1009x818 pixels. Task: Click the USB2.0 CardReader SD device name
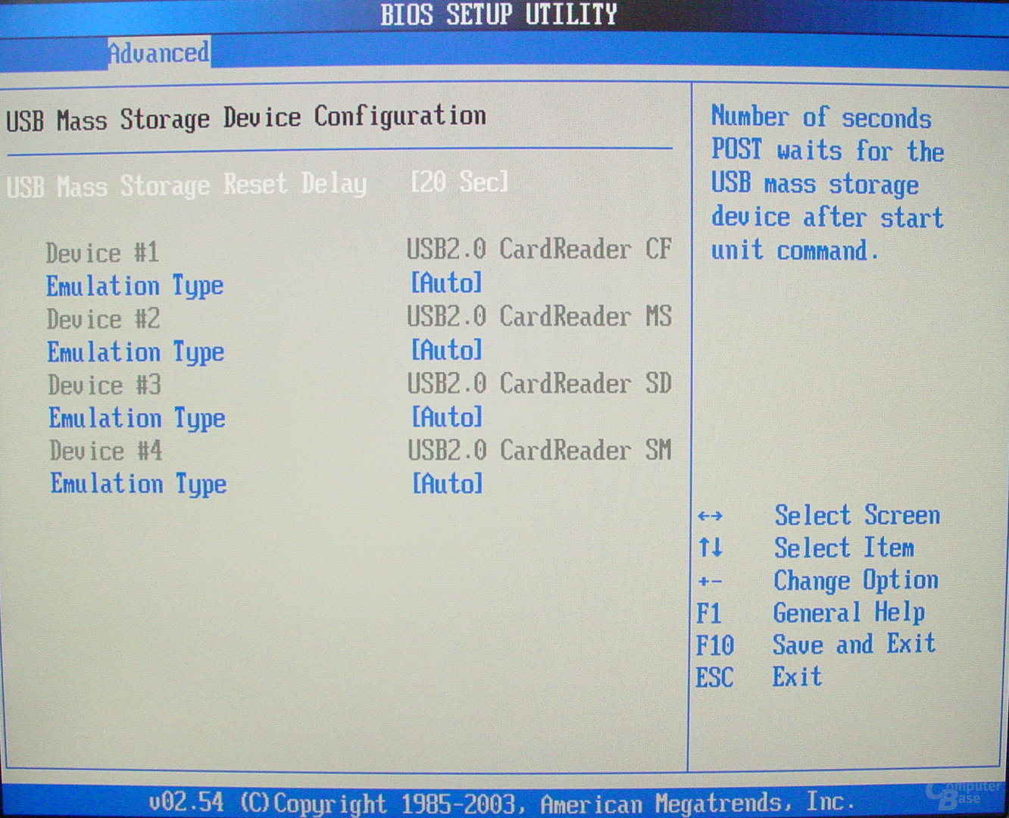[539, 383]
